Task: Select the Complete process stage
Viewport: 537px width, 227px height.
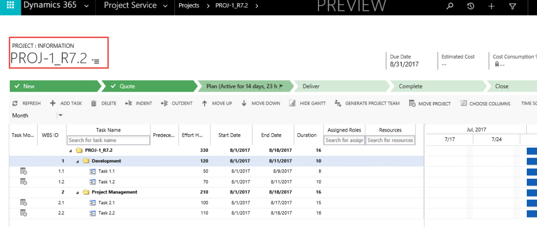Action: click(x=438, y=86)
